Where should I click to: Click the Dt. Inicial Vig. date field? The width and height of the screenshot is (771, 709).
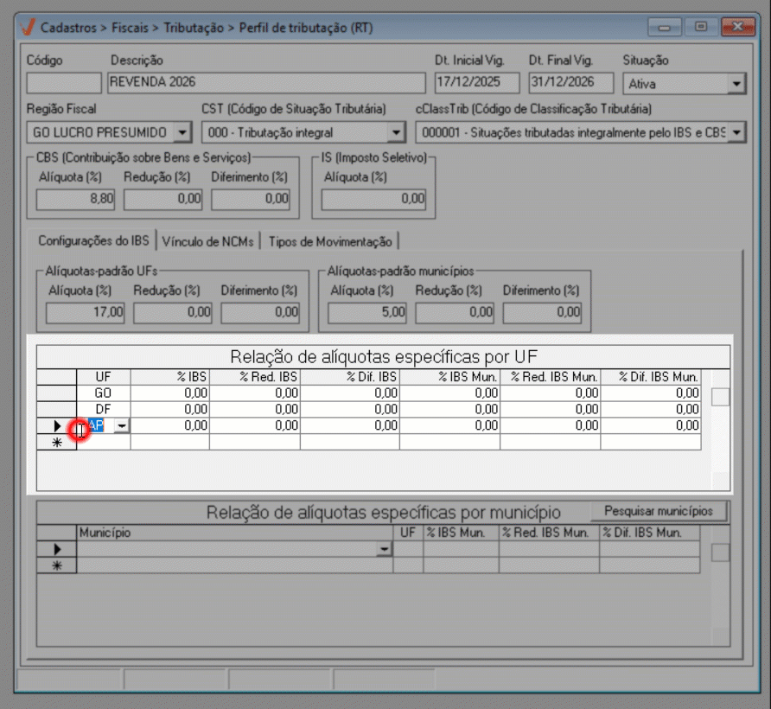click(476, 83)
